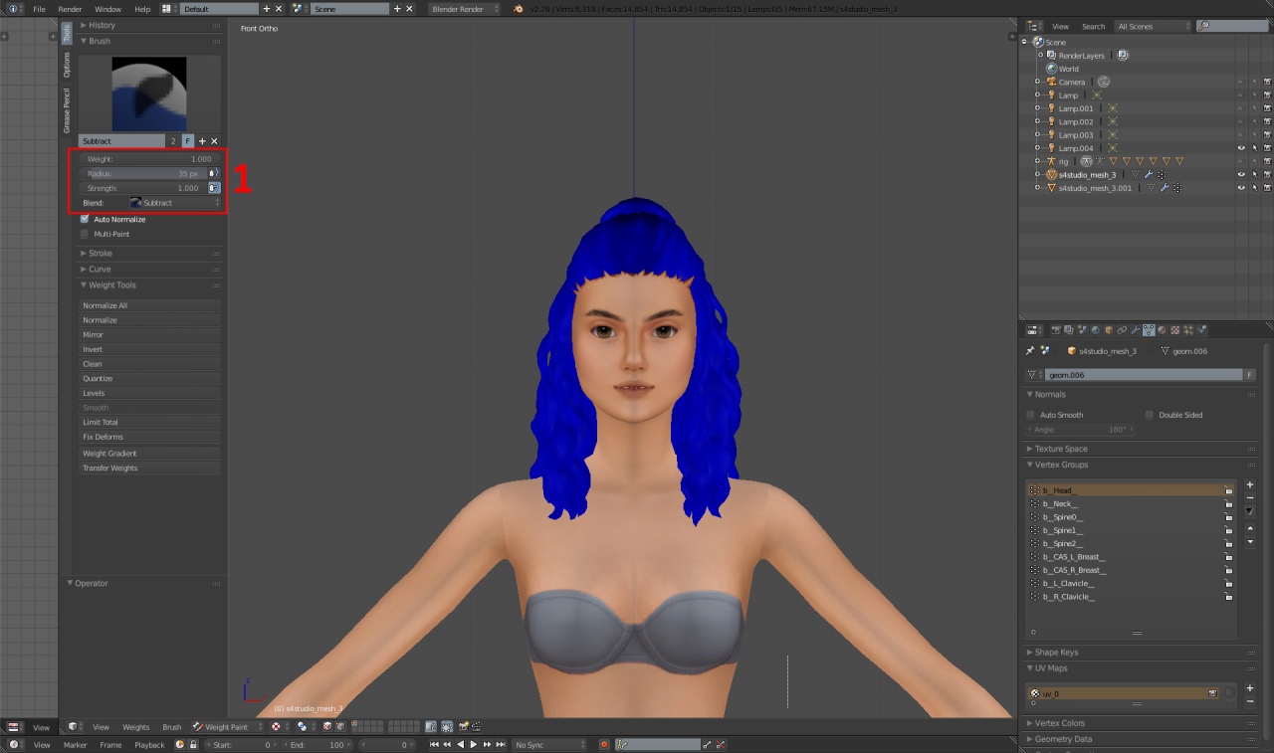This screenshot has height=753, width=1274.
Task: Adjust the brush Weight slider
Action: click(149, 159)
